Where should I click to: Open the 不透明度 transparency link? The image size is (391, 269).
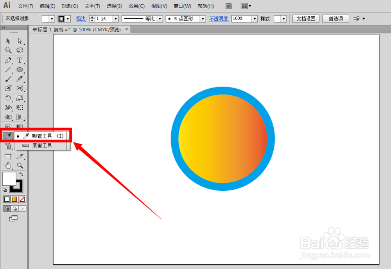pyautogui.click(x=219, y=19)
